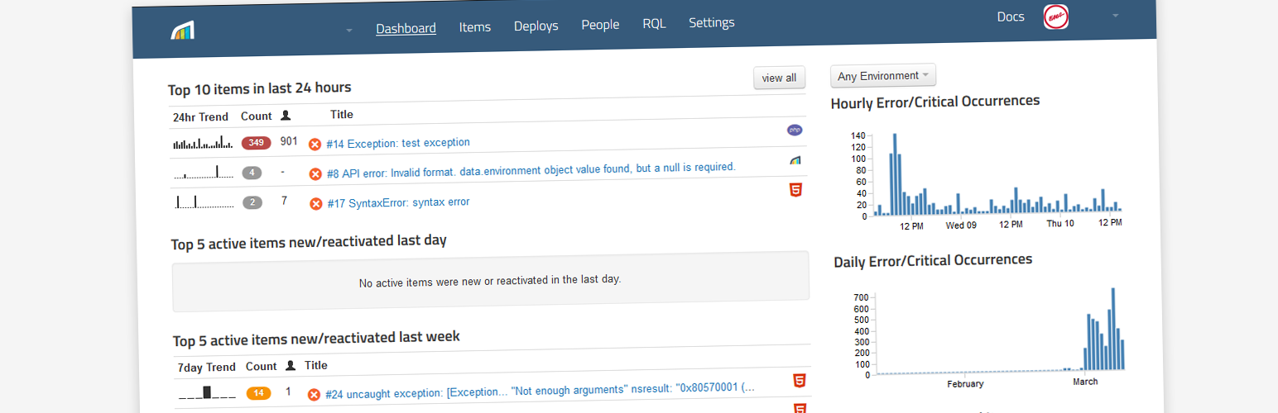
Task: Open project switcher arrow before Dashboard
Action: point(349,31)
